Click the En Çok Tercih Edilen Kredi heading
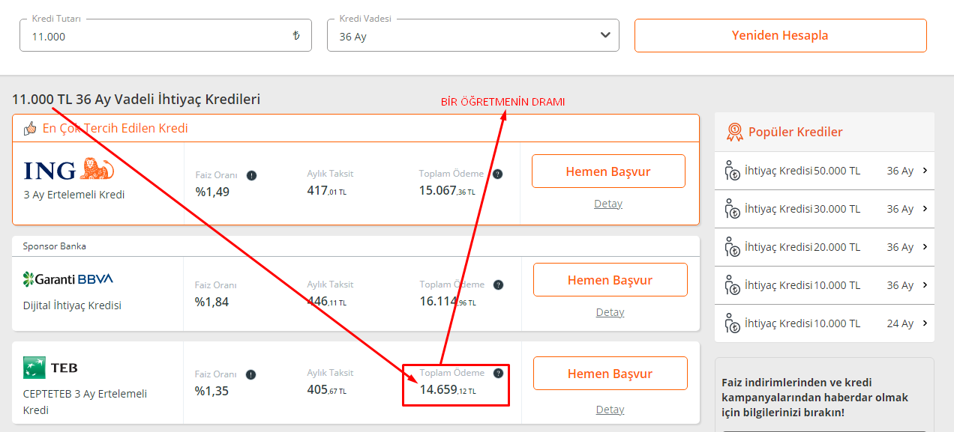The height and width of the screenshot is (432, 954). click(115, 129)
